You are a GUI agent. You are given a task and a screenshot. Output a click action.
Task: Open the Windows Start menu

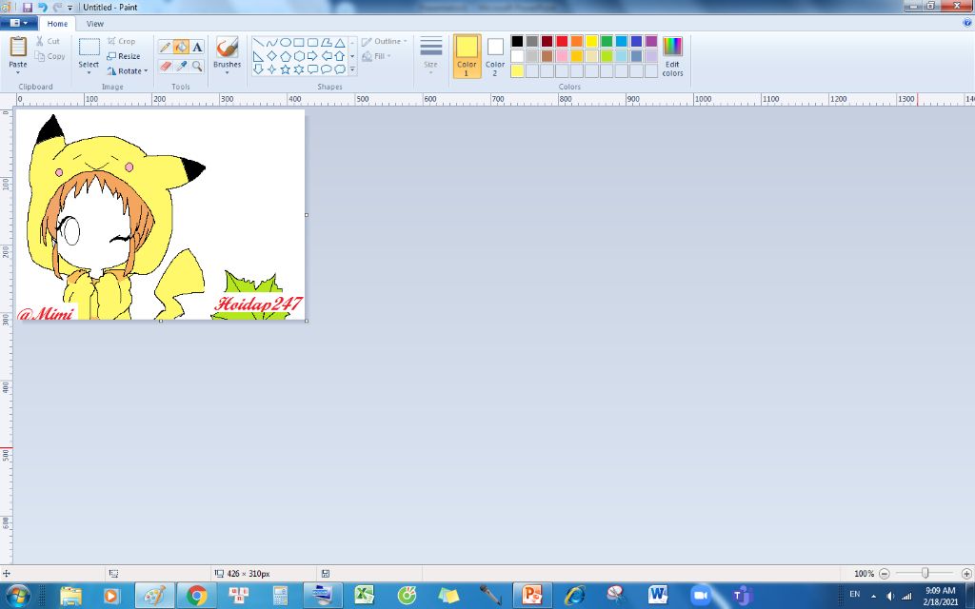pyautogui.click(x=17, y=596)
